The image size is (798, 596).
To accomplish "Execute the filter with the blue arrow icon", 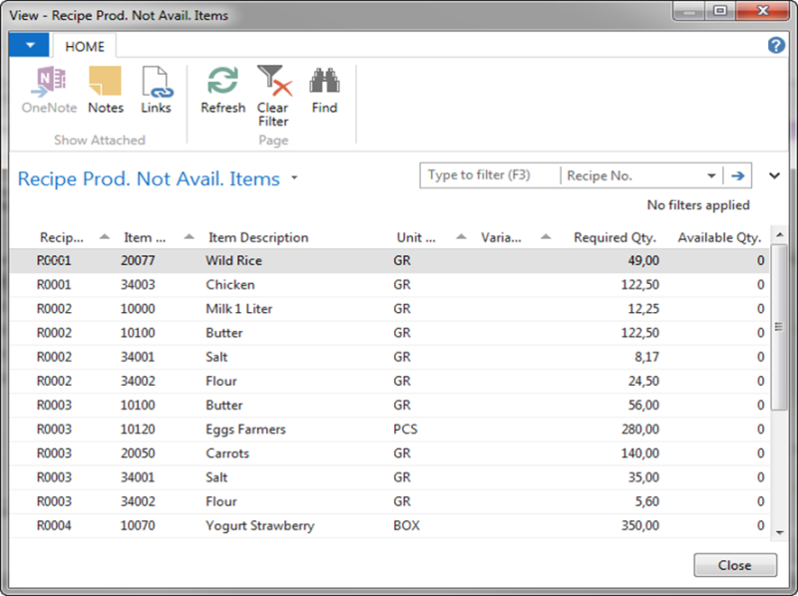I will (736, 175).
